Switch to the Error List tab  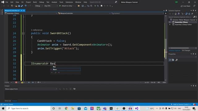8,101
